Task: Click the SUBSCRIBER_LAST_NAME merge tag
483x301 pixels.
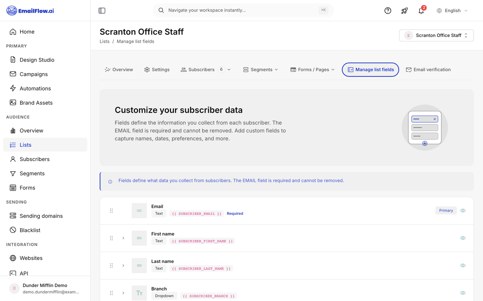Action: 201,269
